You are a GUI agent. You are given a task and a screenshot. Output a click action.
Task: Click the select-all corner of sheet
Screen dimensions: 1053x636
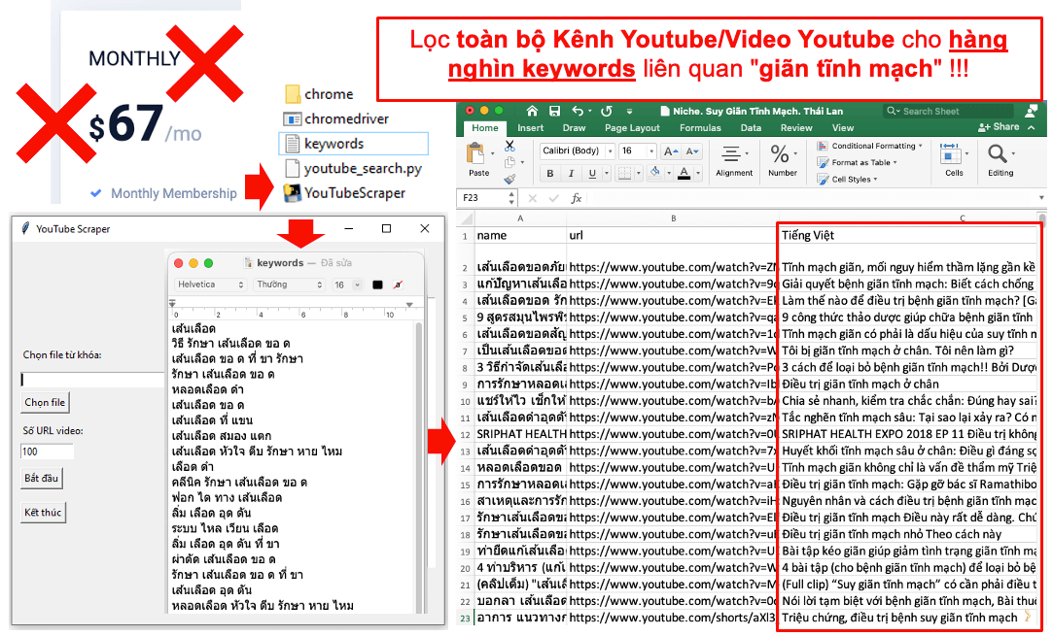tap(466, 218)
